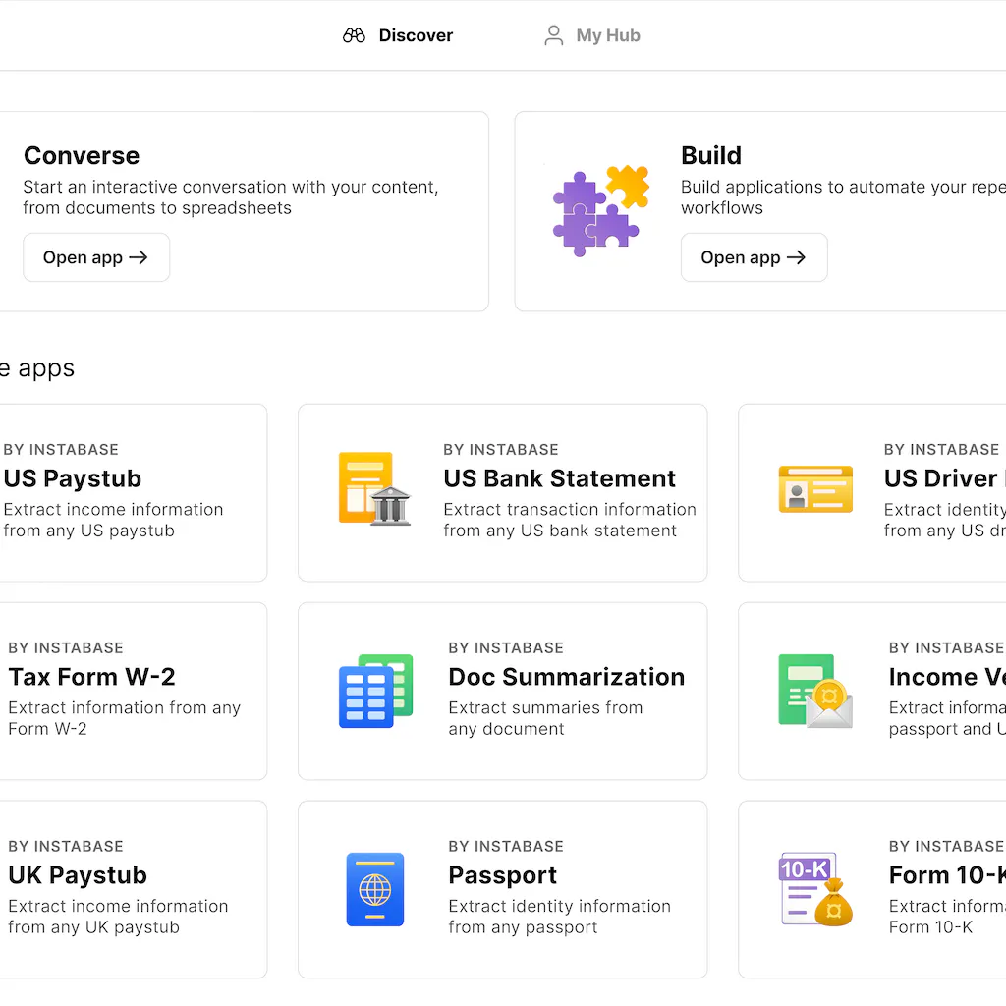The height and width of the screenshot is (1006, 1006).
Task: Switch to the My Hub tab
Action: point(591,35)
